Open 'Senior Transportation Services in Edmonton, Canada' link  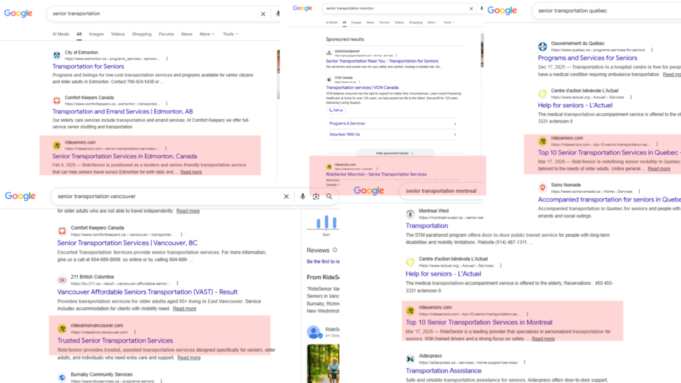[124, 156]
